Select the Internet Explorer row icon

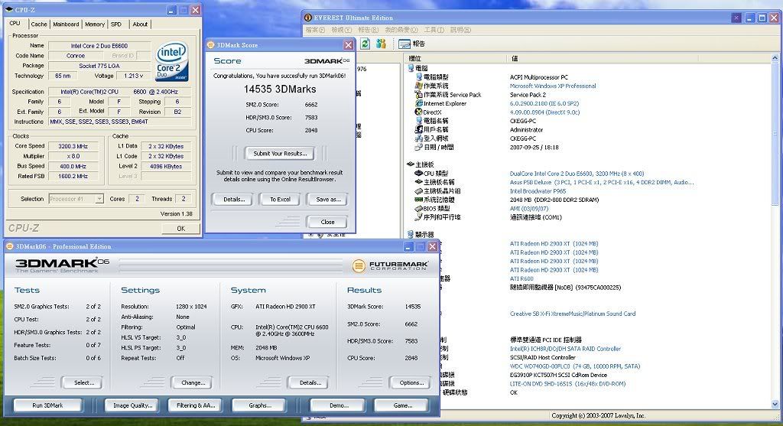pos(419,103)
